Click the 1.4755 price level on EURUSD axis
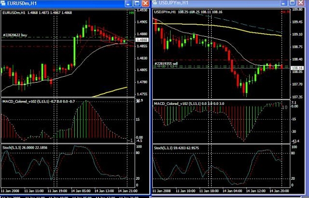 click(x=142, y=94)
